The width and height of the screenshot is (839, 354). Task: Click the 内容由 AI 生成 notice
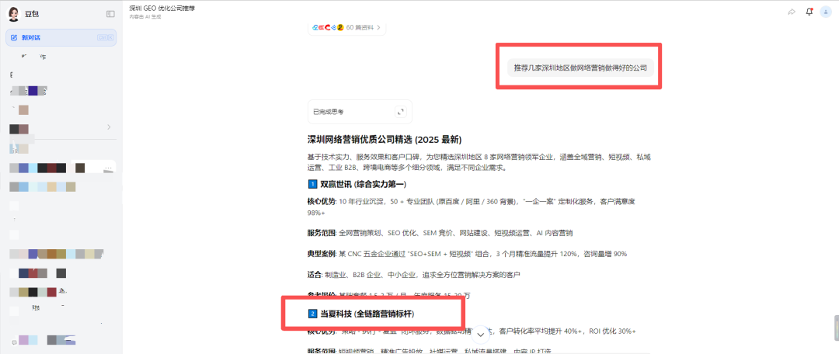(145, 16)
